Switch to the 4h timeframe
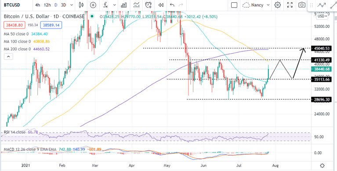337x171 pixels. coord(37,5)
